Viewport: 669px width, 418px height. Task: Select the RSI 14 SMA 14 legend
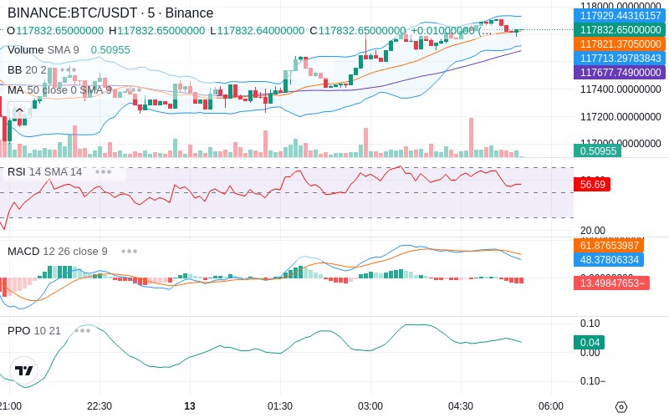click(44, 172)
